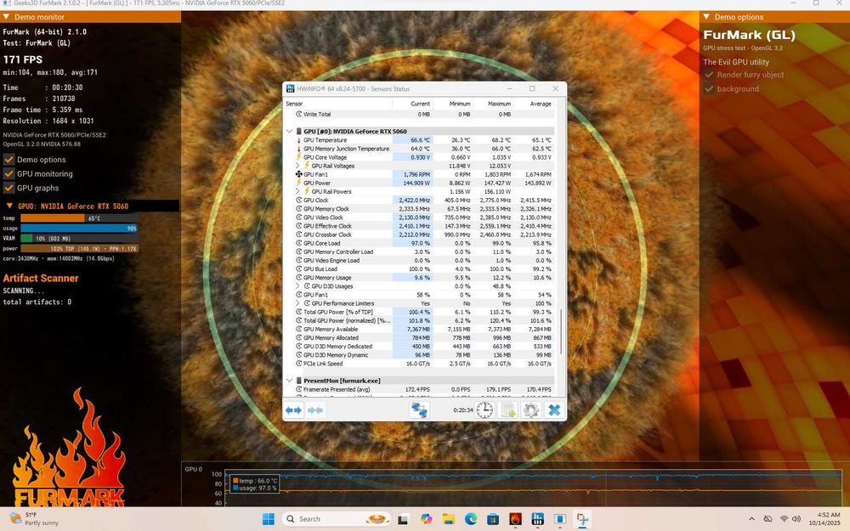
Task: Toggle the Demo options checkbox
Action: click(x=8, y=160)
